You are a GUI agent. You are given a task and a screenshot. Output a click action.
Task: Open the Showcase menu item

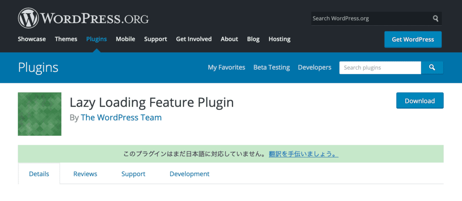(x=32, y=39)
